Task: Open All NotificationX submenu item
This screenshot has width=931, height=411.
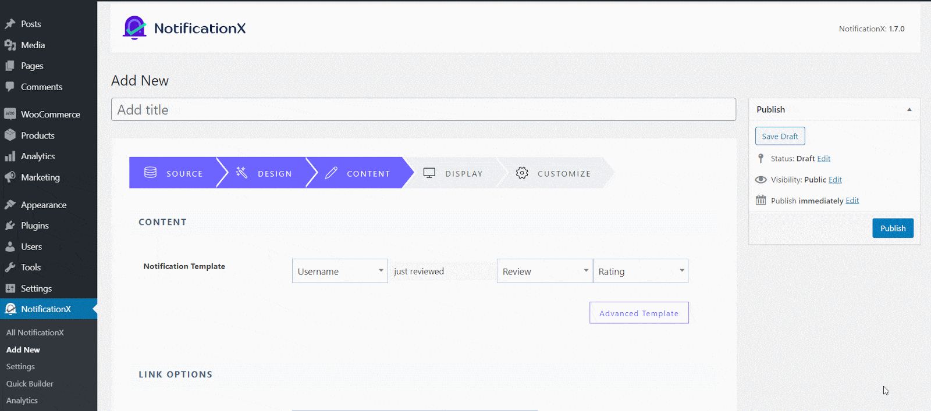Action: (x=35, y=333)
